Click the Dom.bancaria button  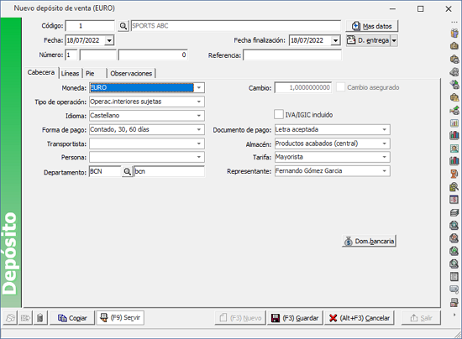[x=369, y=241]
